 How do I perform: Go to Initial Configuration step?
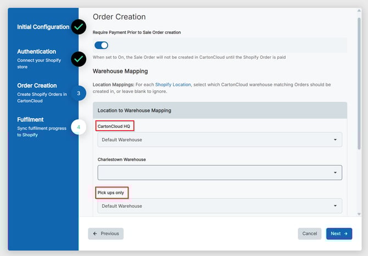pyautogui.click(x=43, y=27)
